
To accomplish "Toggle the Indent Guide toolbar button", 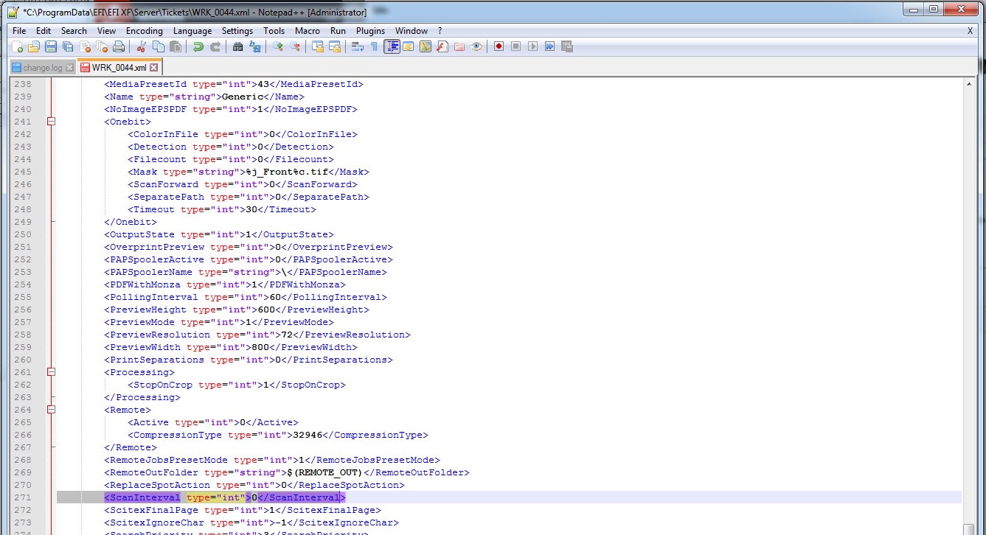I will (392, 46).
